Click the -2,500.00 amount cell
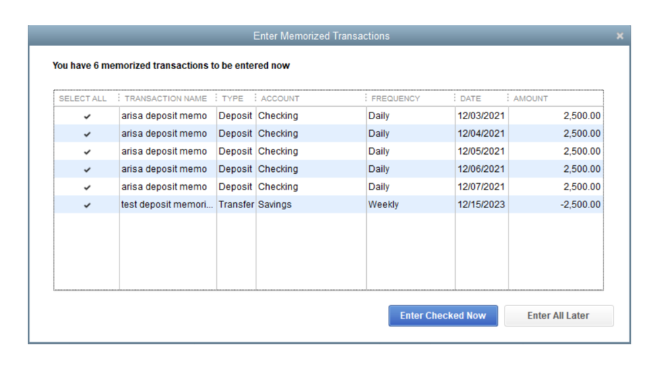The width and height of the screenshot is (659, 370). 581,205
